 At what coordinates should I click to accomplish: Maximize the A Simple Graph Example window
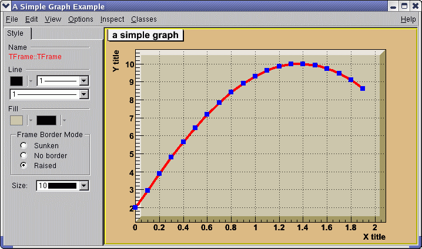pos(404,6)
